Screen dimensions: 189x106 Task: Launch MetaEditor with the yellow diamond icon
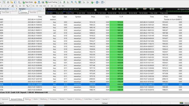pyautogui.click(x=35, y=2)
